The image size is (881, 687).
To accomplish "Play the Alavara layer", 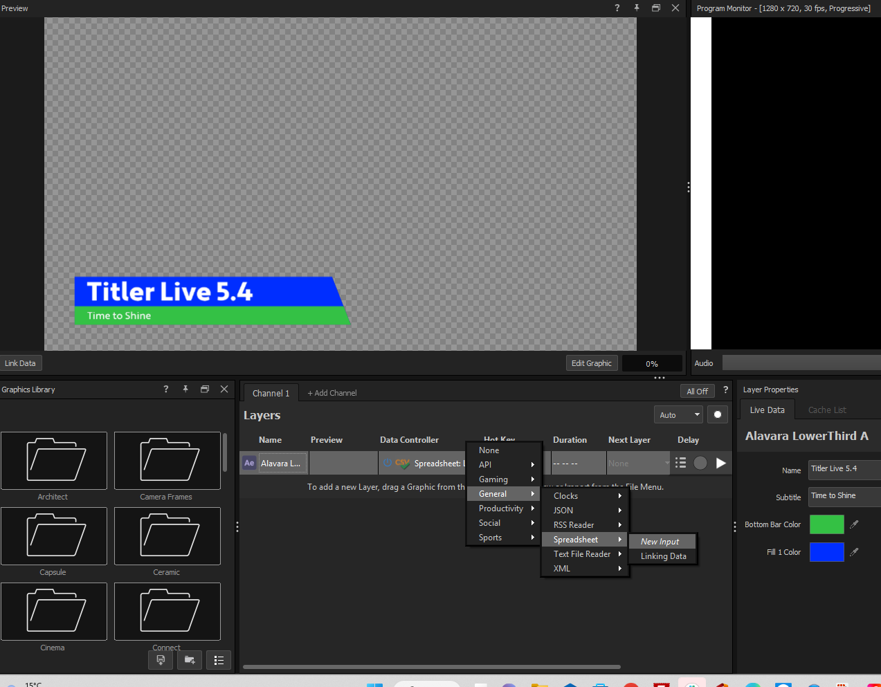I will pyautogui.click(x=720, y=463).
